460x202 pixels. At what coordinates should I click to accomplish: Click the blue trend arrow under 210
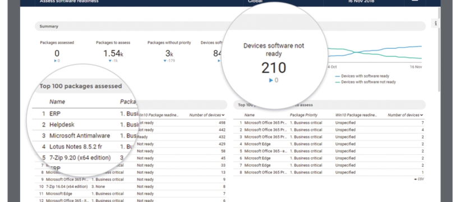[x=271, y=80]
